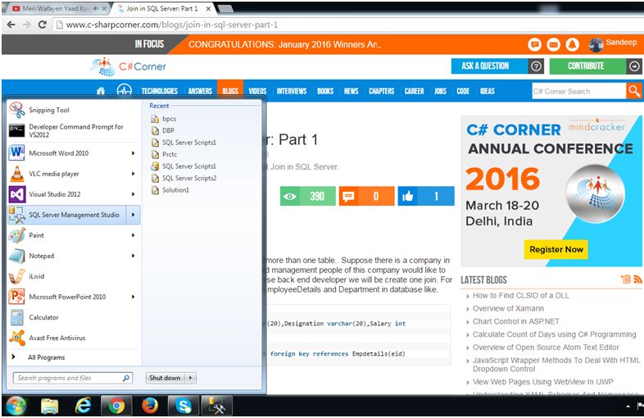Open 'How to Find CLSID of a DLL' blog
This screenshot has height=418, width=644.
(521, 296)
